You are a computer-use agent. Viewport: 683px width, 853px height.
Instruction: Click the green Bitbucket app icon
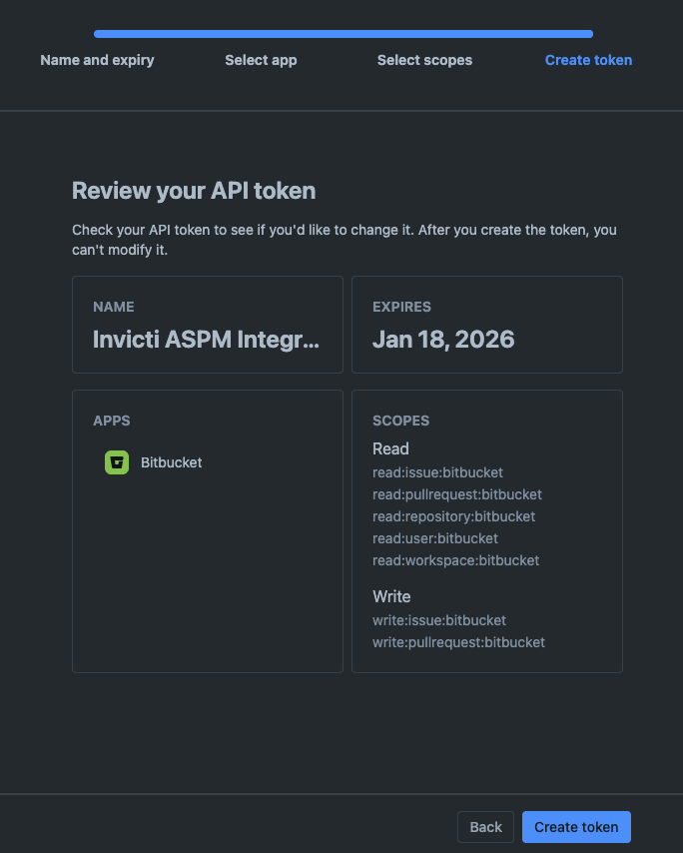point(117,462)
